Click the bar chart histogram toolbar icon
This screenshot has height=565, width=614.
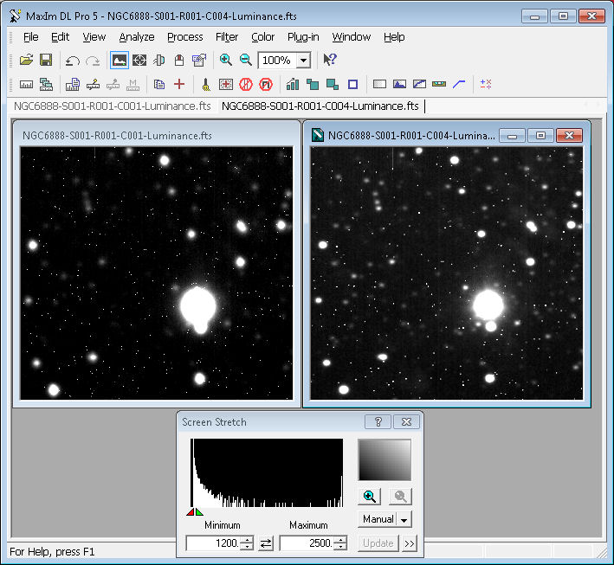coord(293,84)
